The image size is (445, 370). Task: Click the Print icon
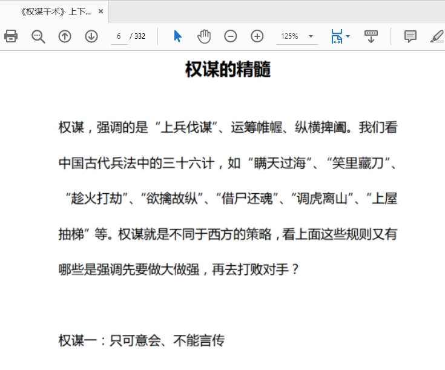coord(11,36)
